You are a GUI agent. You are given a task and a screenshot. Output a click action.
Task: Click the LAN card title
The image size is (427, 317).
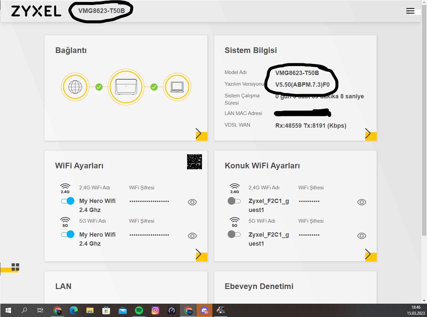(x=63, y=286)
